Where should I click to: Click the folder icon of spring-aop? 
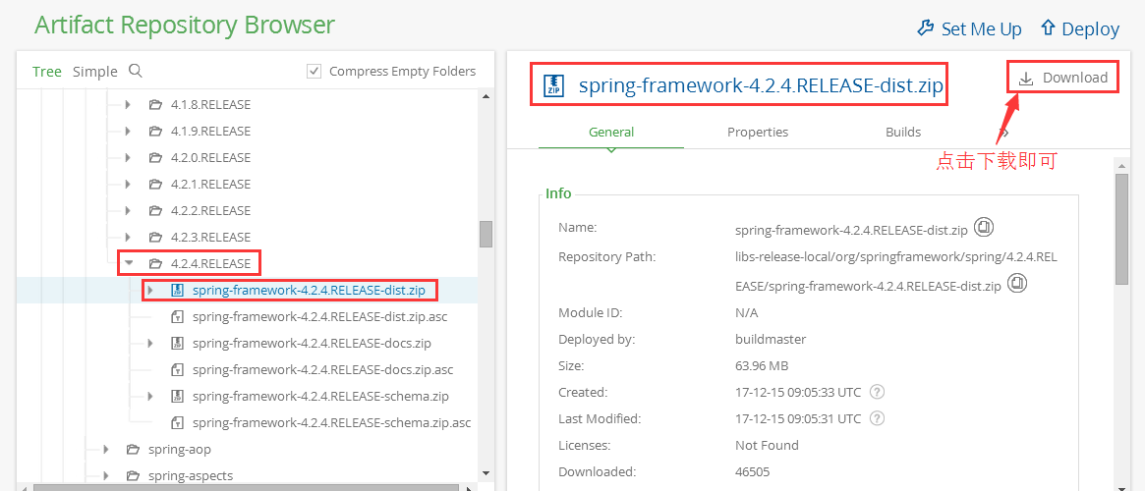pyautogui.click(x=132, y=449)
